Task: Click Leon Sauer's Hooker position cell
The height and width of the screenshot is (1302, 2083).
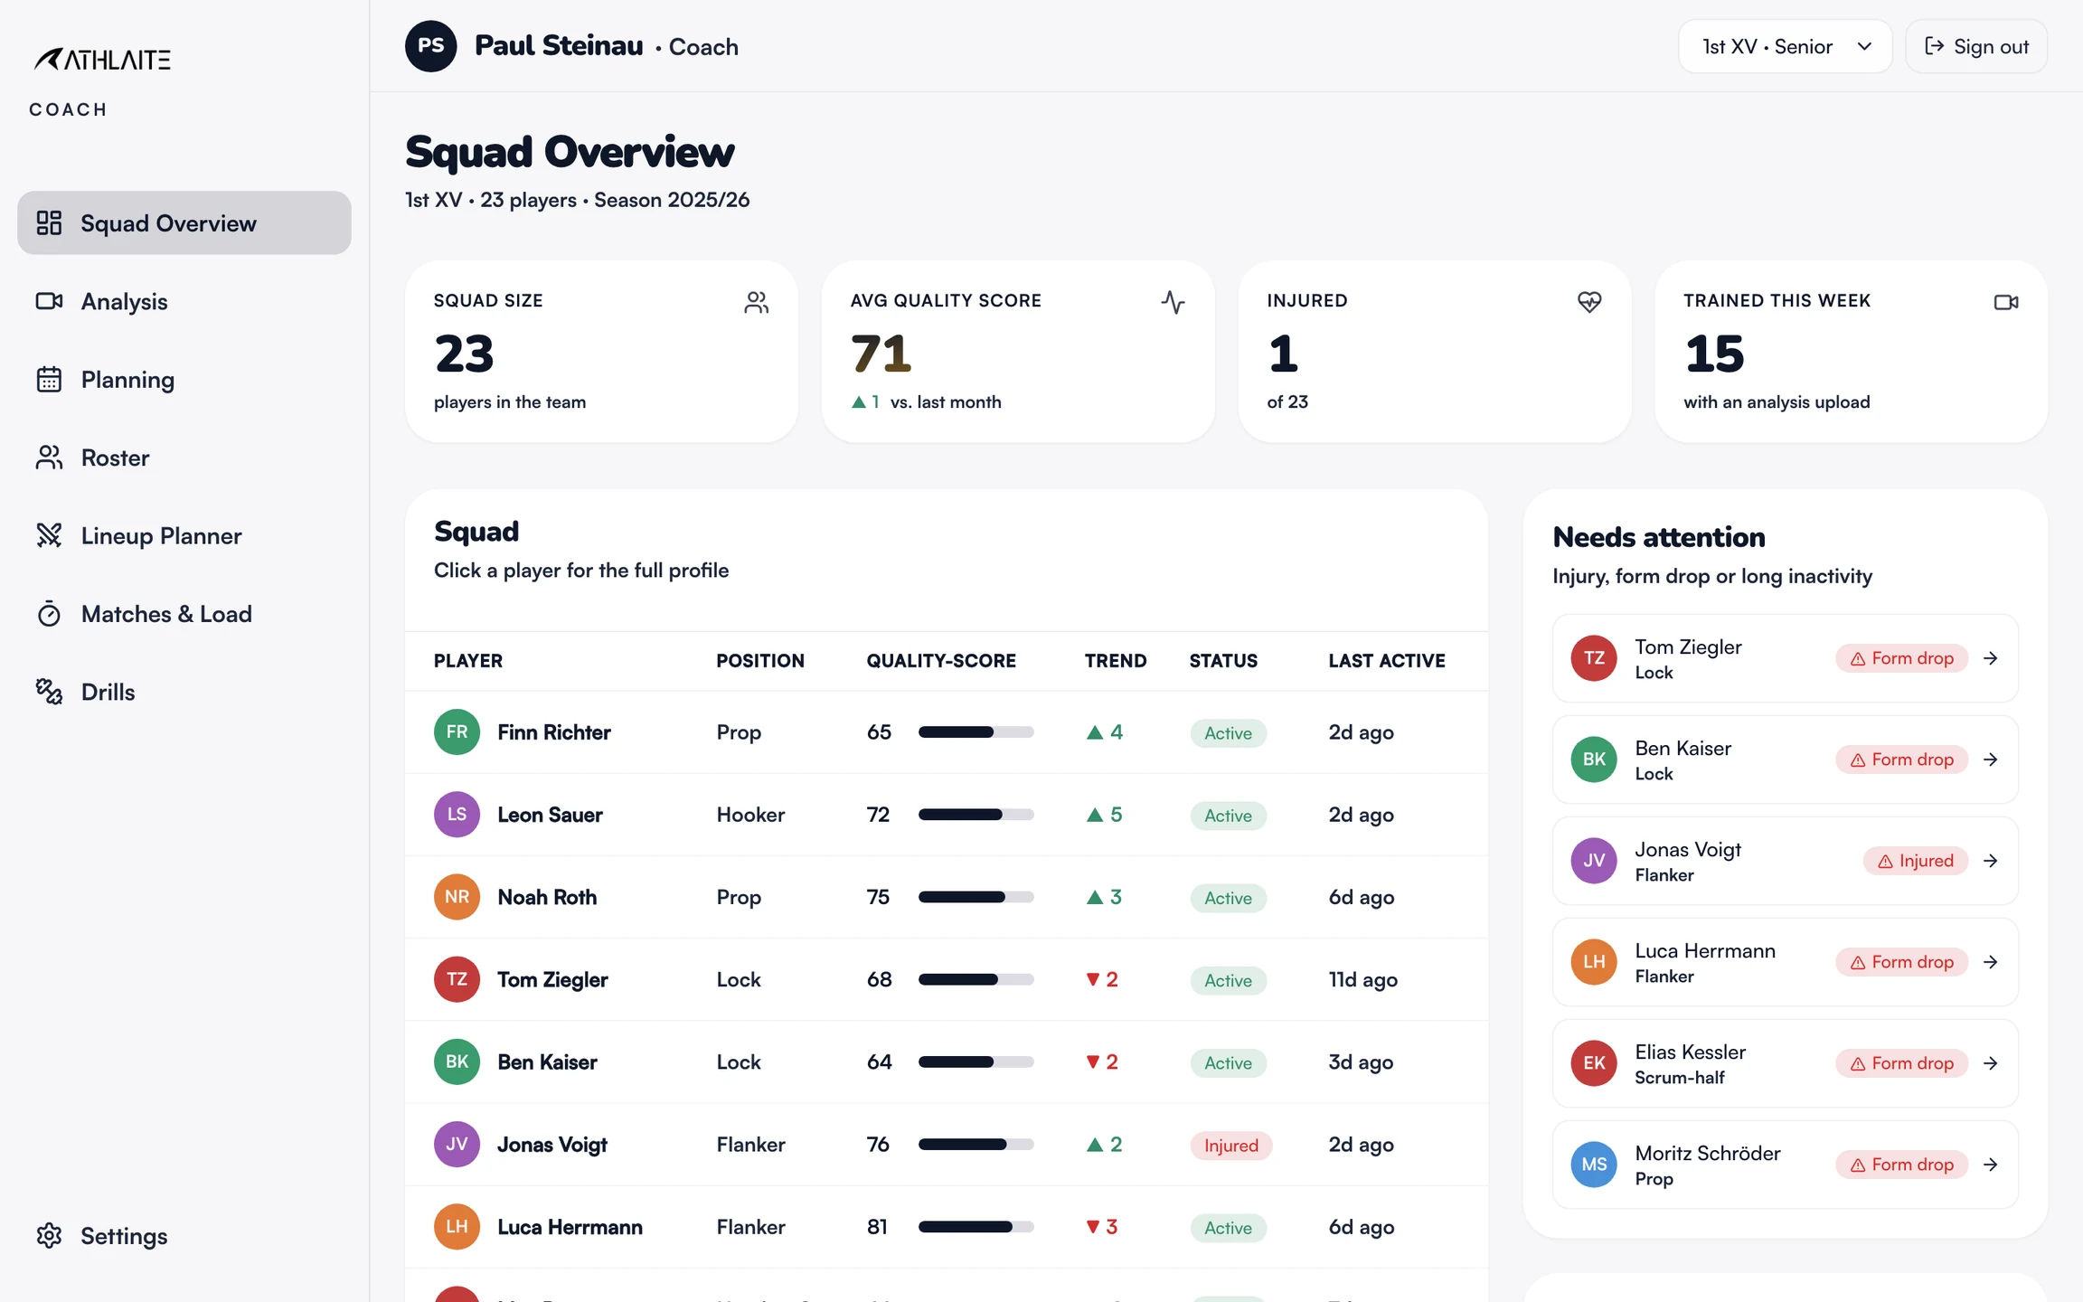Action: (x=750, y=815)
